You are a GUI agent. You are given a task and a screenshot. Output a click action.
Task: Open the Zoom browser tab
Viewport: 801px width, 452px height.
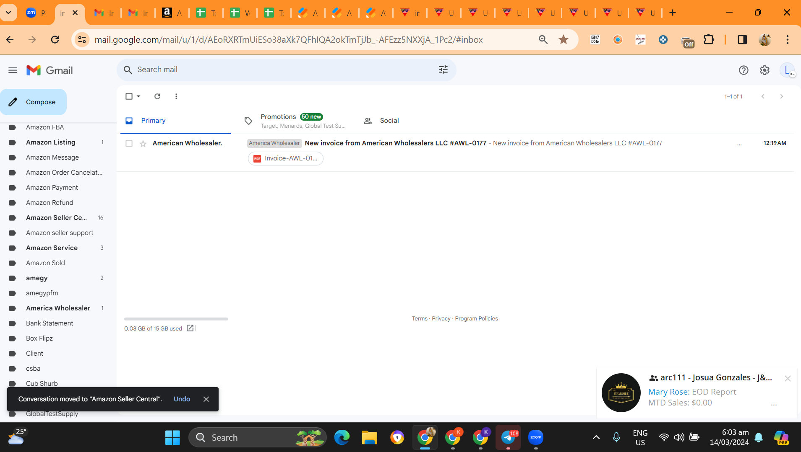pos(36,13)
